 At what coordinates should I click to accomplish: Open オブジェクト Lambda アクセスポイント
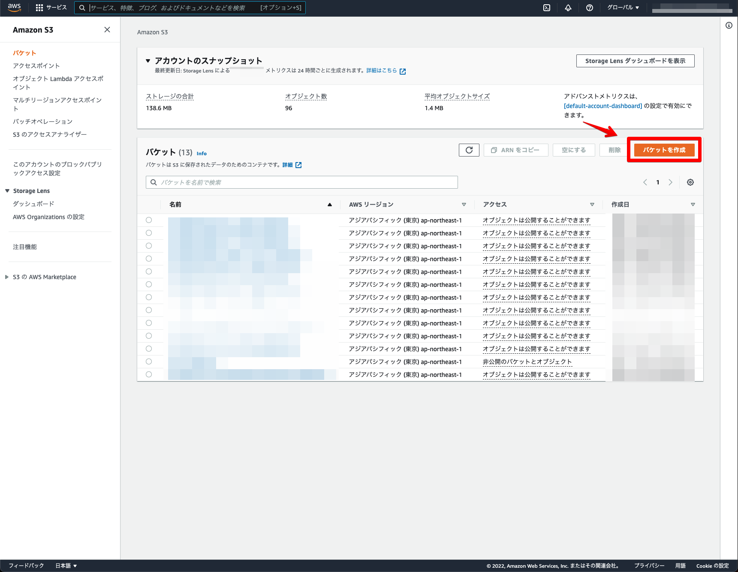(58, 83)
